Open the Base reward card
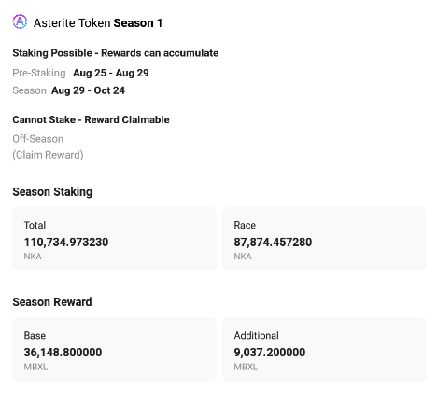 (114, 349)
